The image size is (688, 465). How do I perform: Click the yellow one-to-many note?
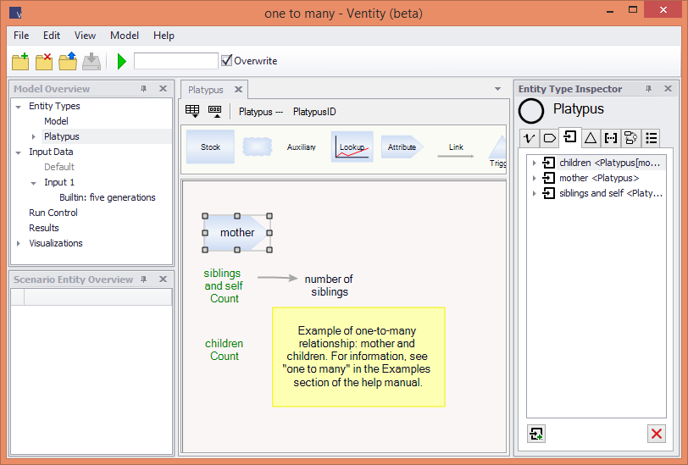click(x=358, y=357)
